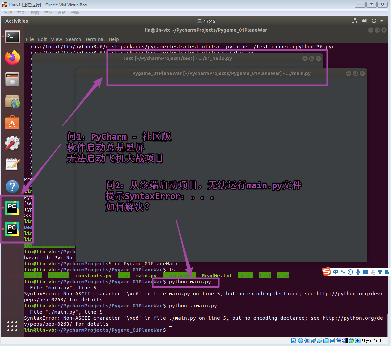Click the Sogou user account icon

pyautogui.click(x=373, y=272)
